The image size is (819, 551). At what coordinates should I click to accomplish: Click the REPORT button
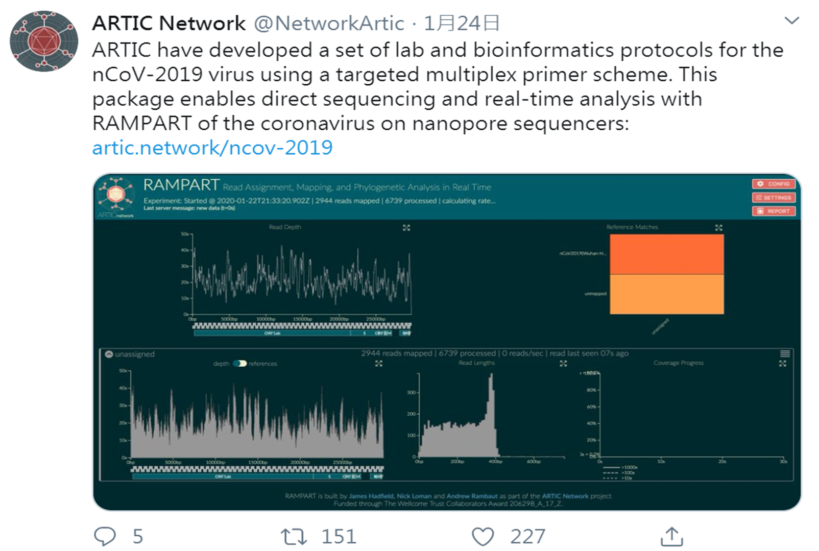pyautogui.click(x=774, y=211)
